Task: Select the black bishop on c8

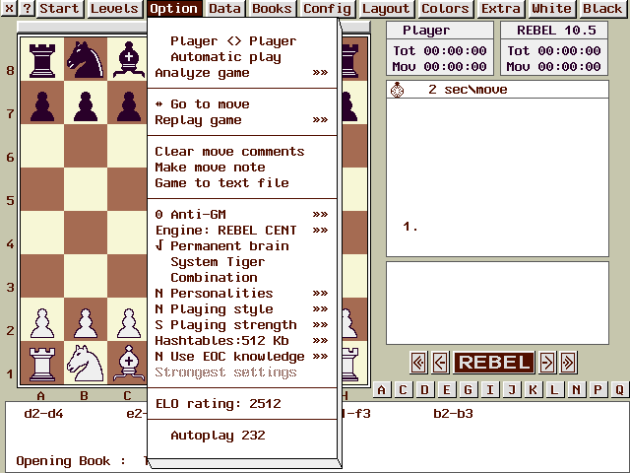Action: [x=129, y=59]
